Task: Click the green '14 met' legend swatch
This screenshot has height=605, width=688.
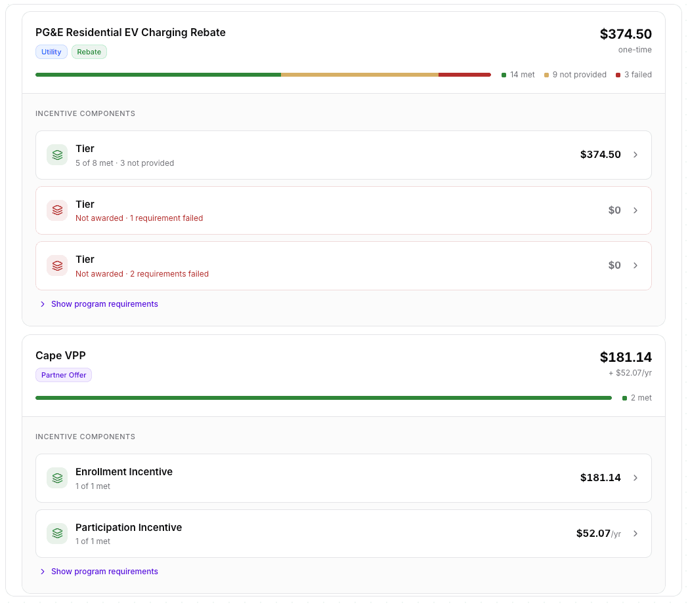Action: pyautogui.click(x=504, y=75)
